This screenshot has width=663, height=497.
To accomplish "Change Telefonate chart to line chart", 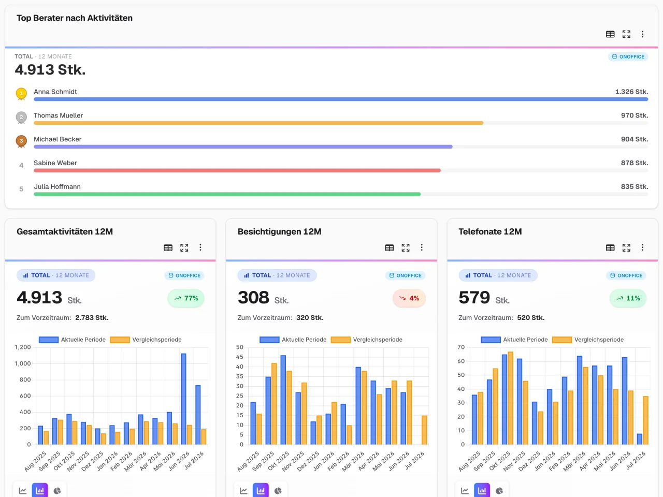I will [x=465, y=491].
